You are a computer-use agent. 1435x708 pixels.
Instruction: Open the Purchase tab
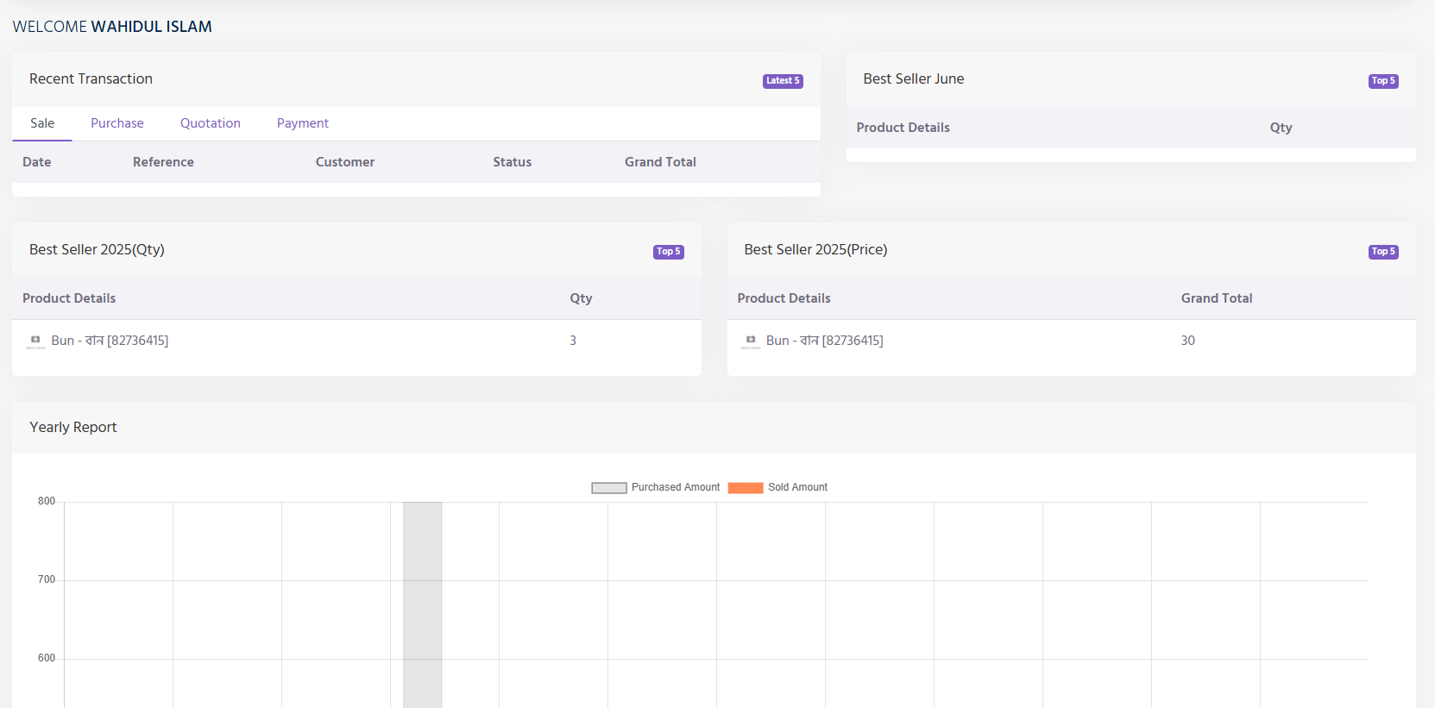(117, 123)
